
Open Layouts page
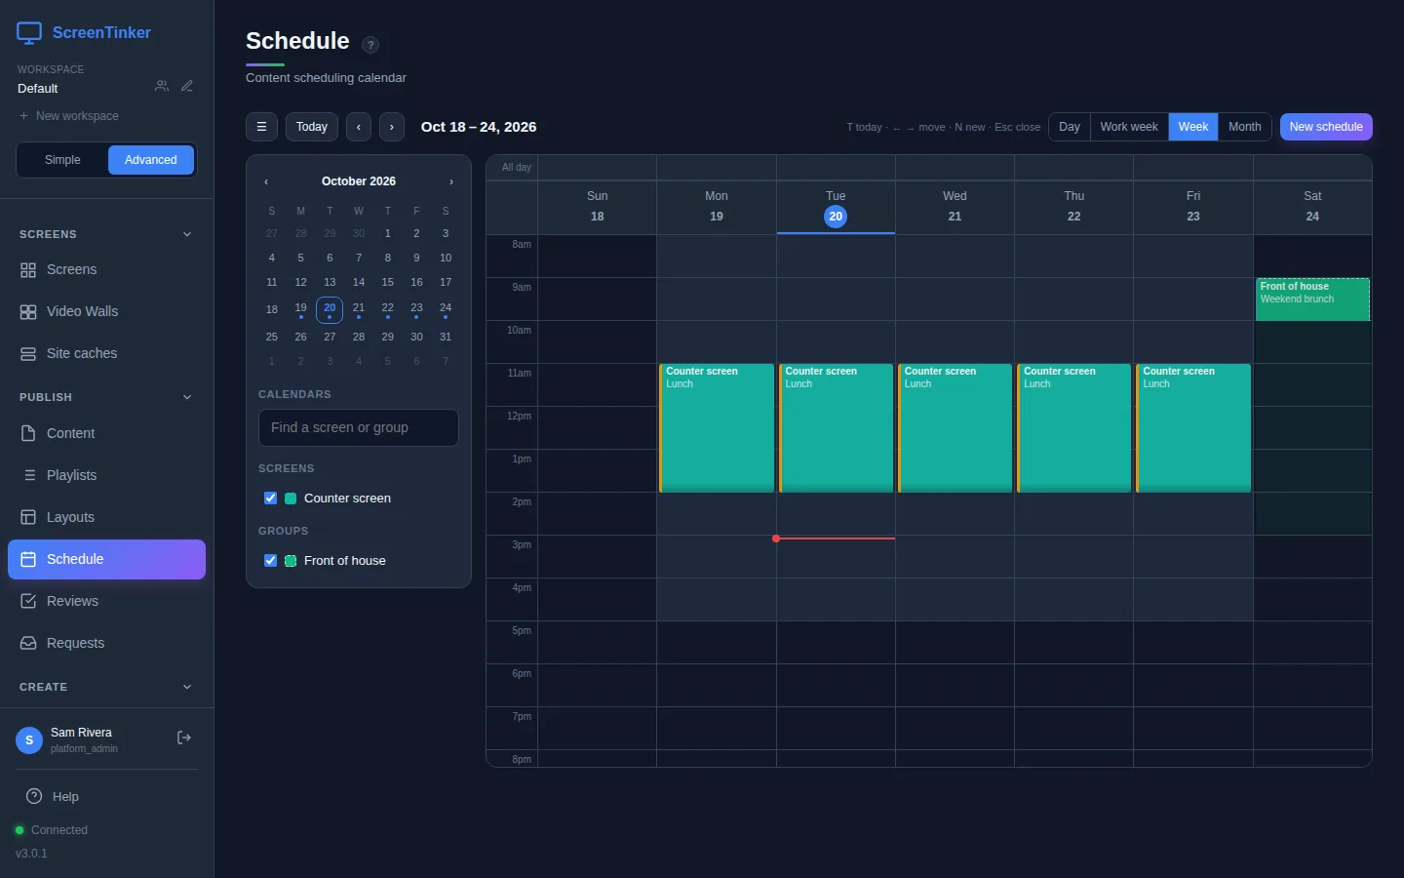[x=107, y=517]
